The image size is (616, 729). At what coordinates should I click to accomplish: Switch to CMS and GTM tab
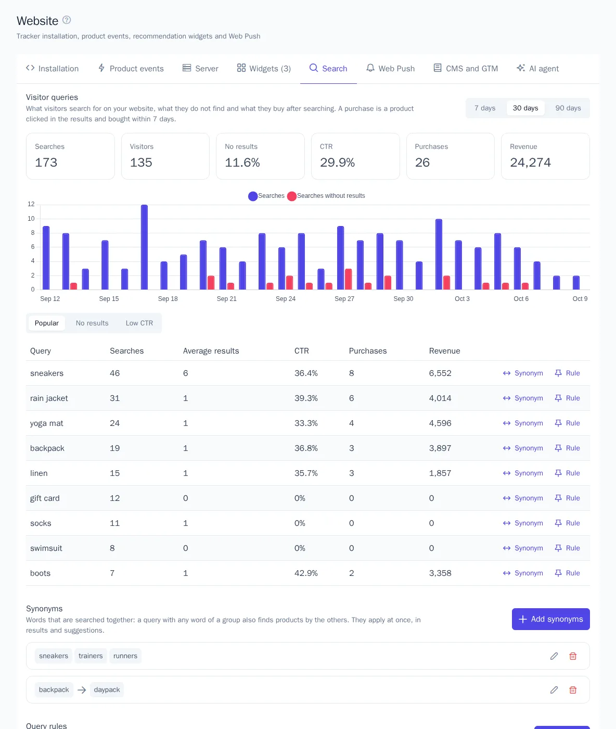point(466,68)
